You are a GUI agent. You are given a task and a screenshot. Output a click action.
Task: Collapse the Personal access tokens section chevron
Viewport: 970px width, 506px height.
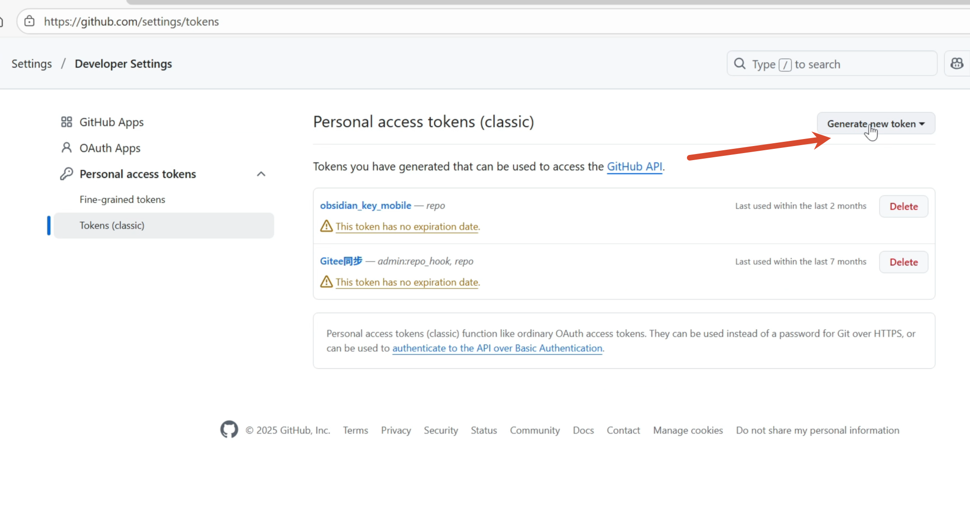click(261, 174)
